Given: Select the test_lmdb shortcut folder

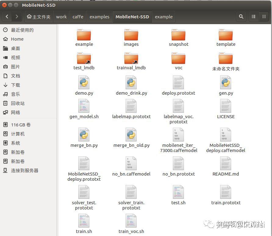Looking at the screenshot, I should pos(84,58).
